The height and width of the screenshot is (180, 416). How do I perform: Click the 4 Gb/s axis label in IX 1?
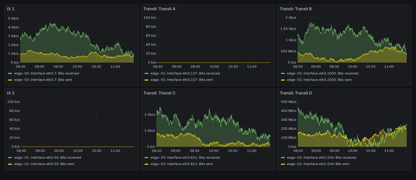(14, 27)
